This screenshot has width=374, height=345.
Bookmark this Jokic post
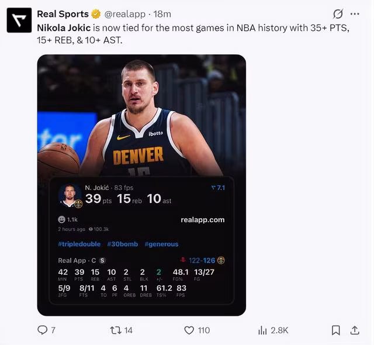coord(336,330)
